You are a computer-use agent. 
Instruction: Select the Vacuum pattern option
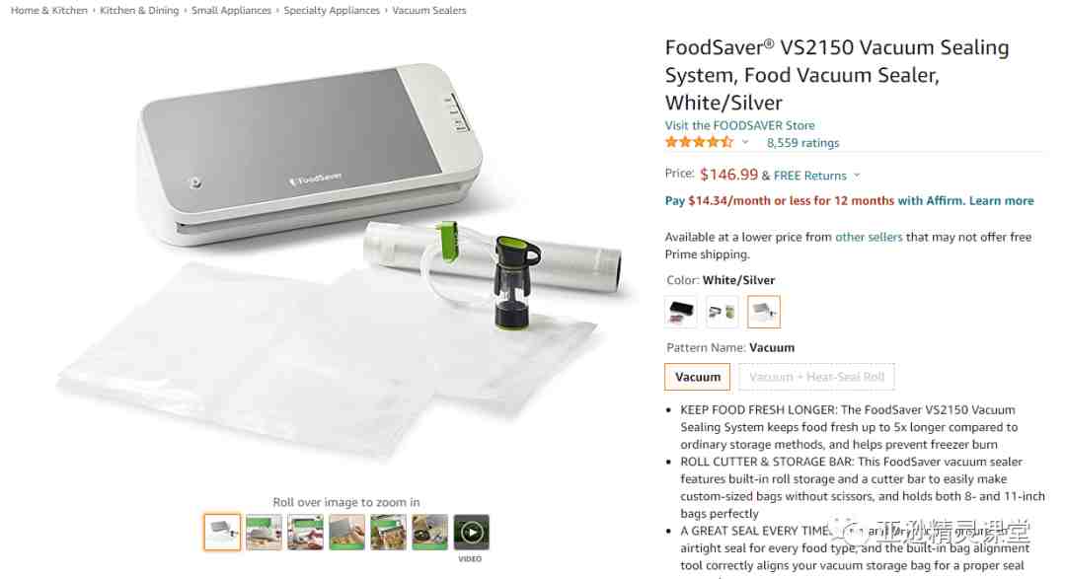(698, 377)
